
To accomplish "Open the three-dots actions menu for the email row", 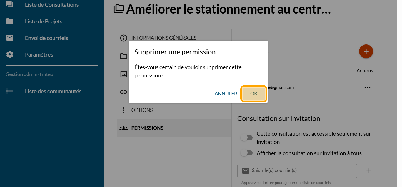I will (367, 87).
